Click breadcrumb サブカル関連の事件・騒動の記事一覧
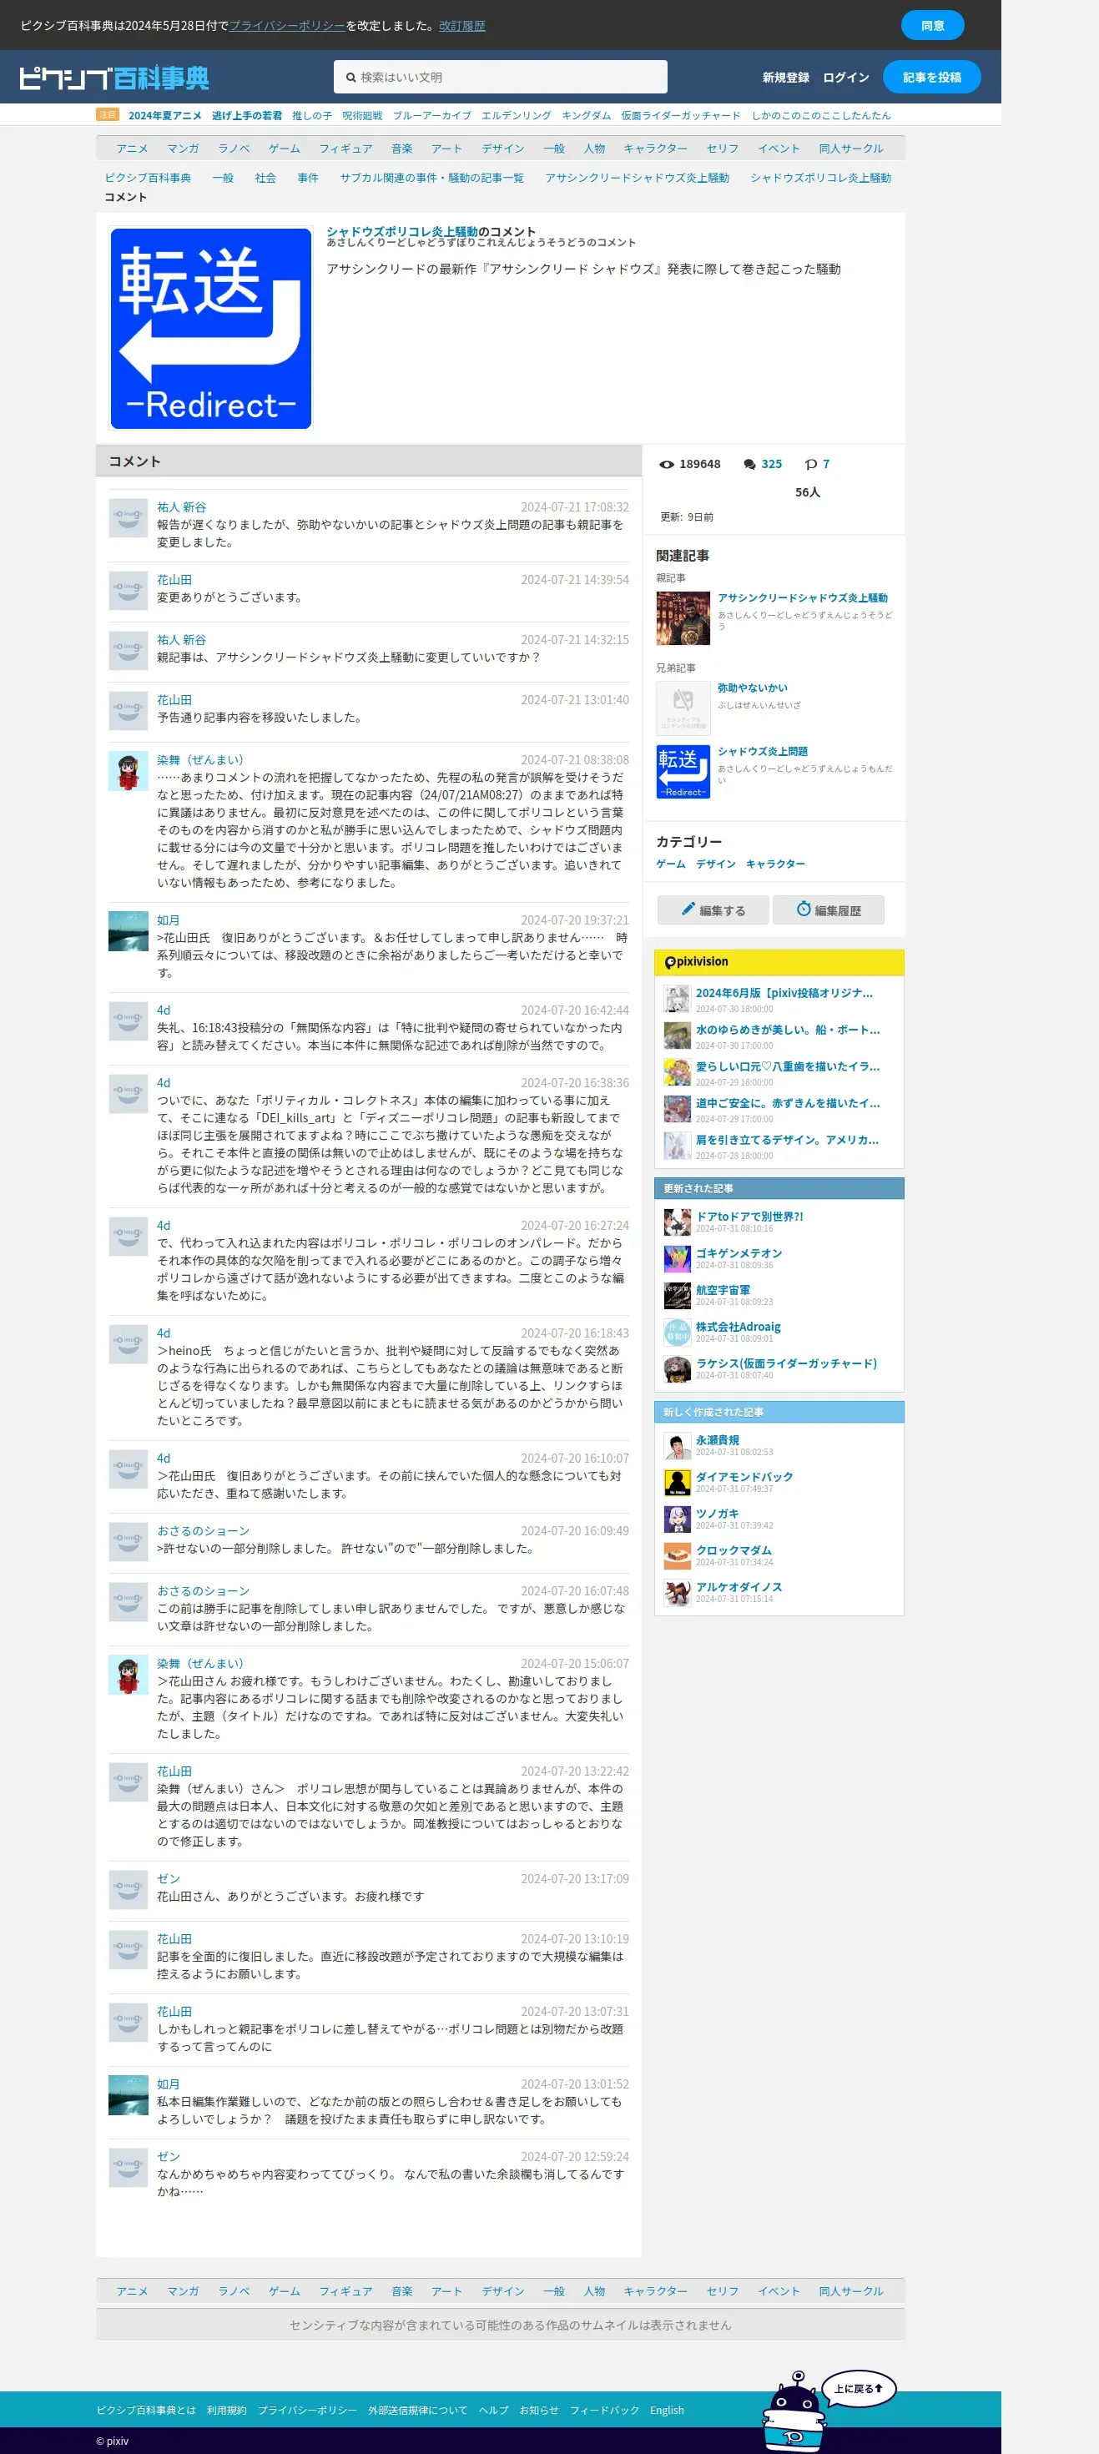The width and height of the screenshot is (1099, 2454). 431,178
